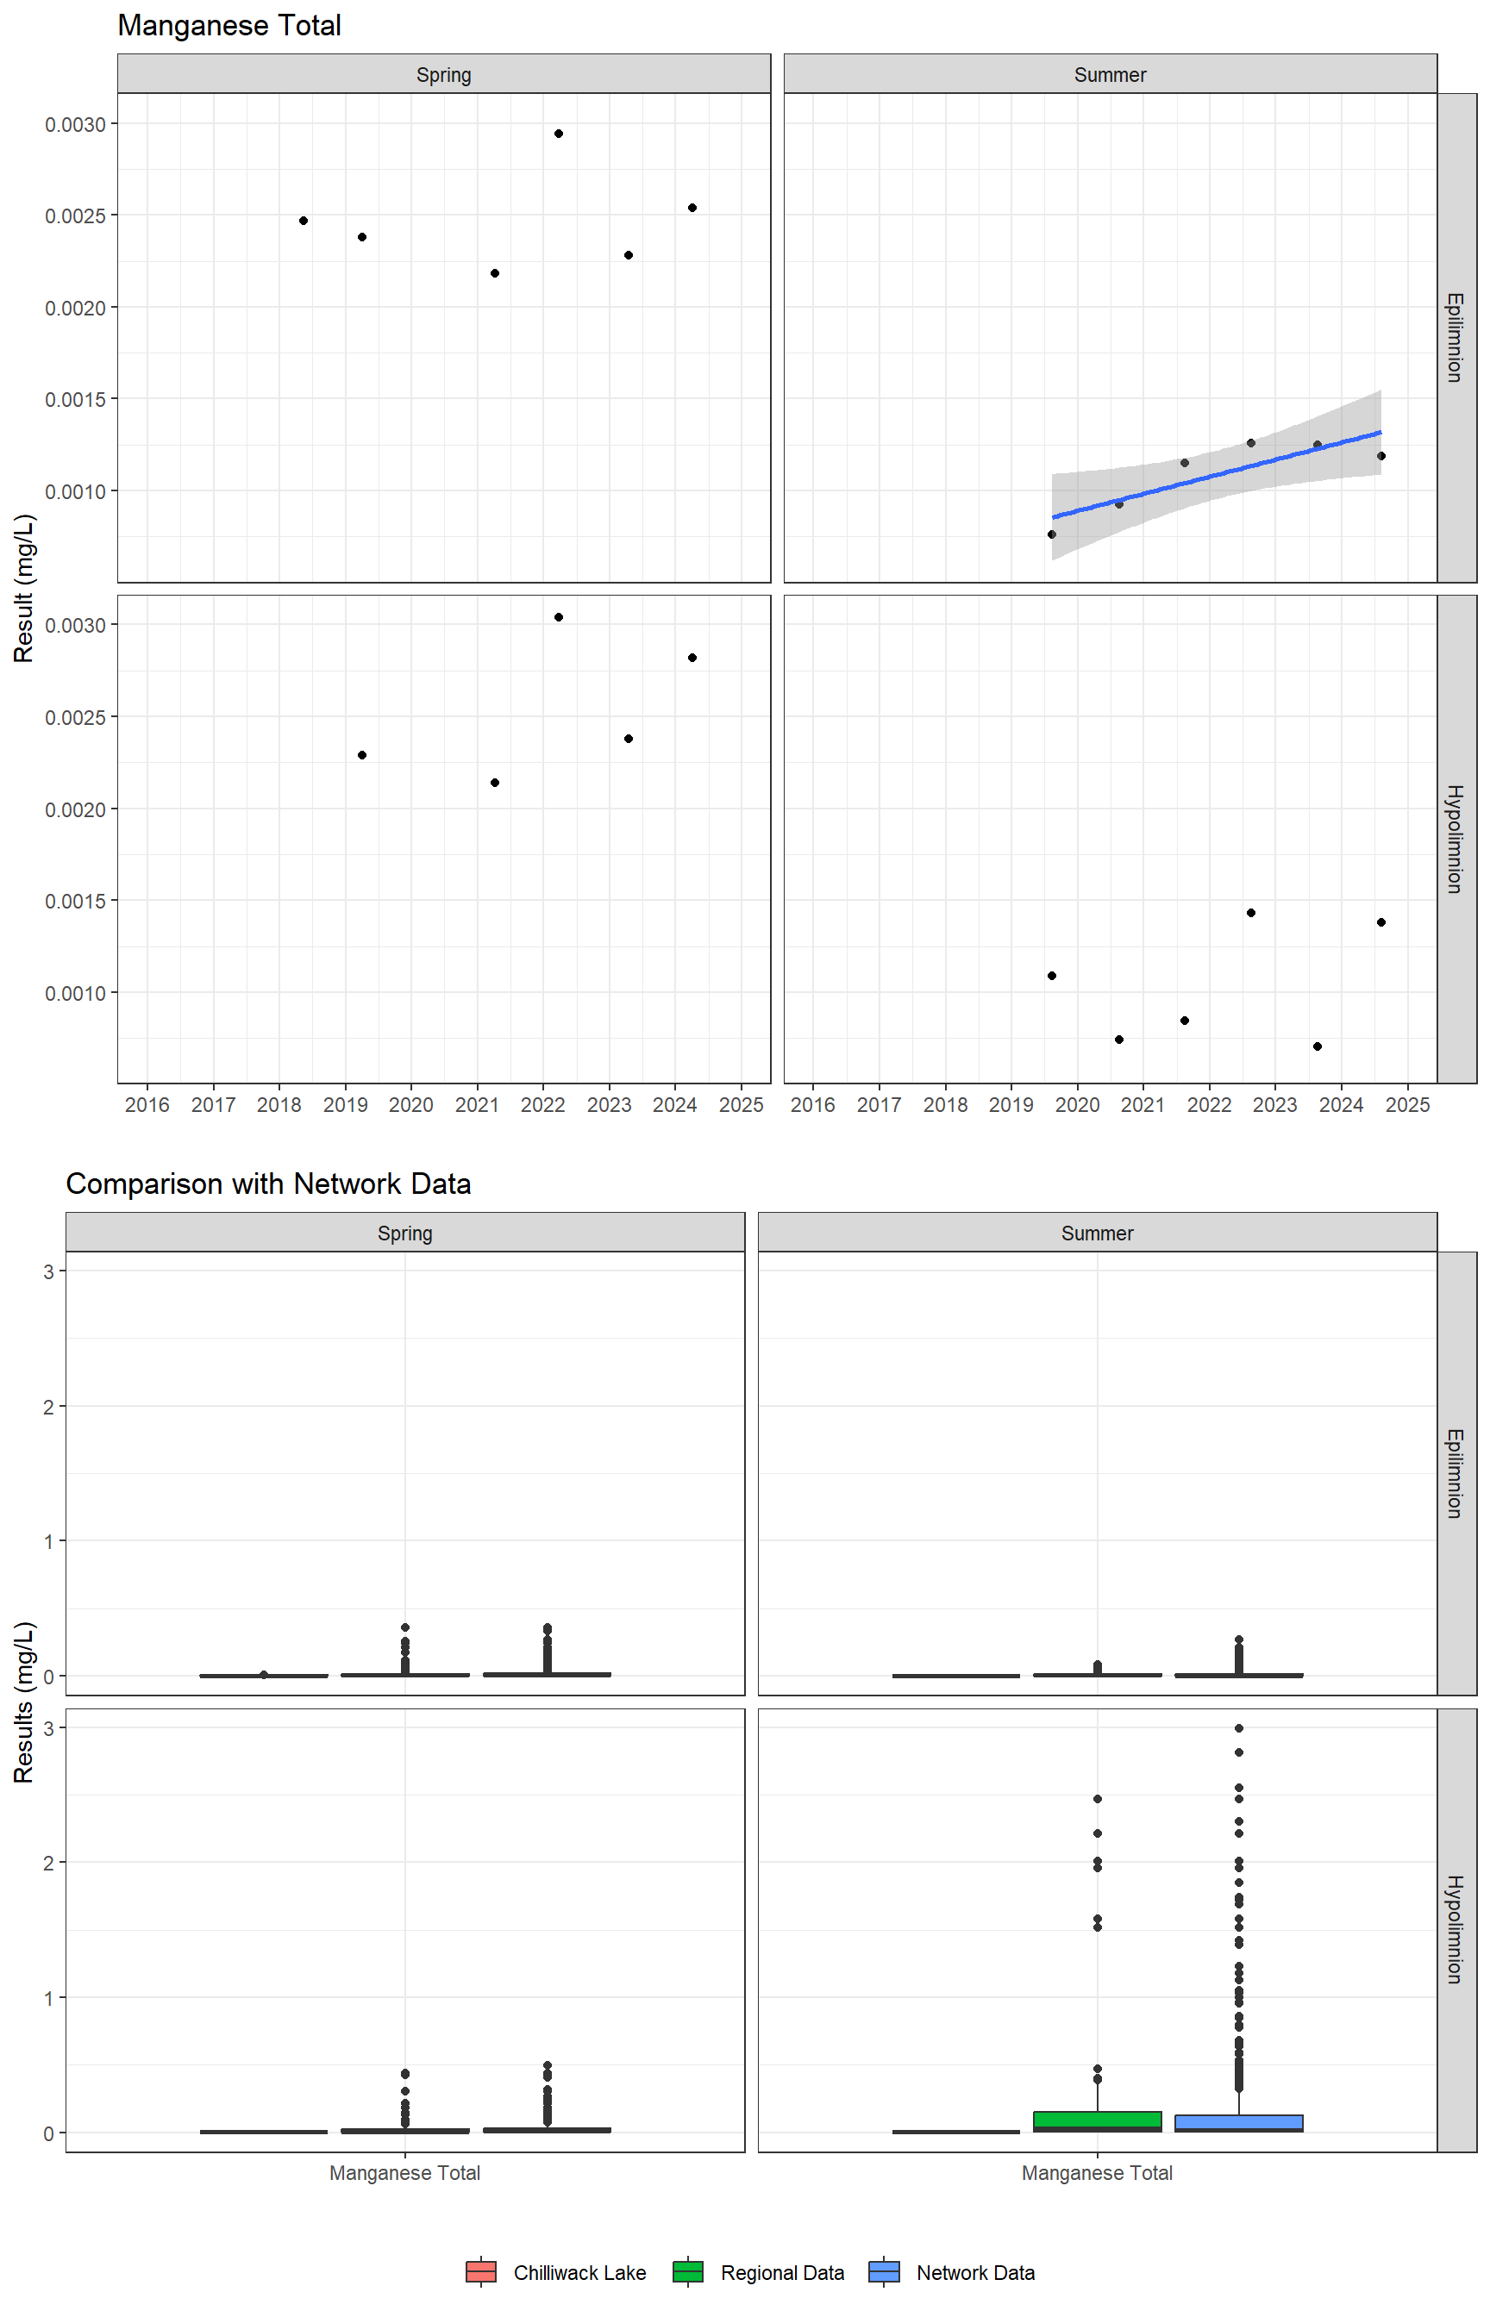Click the 2022 peak point in Spring Hypolimnion time series
The image size is (1490, 2317).
[558, 617]
